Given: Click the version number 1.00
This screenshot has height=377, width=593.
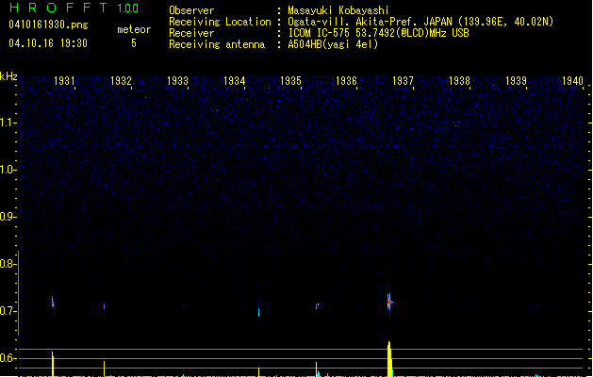Looking at the screenshot, I should coord(128,8).
